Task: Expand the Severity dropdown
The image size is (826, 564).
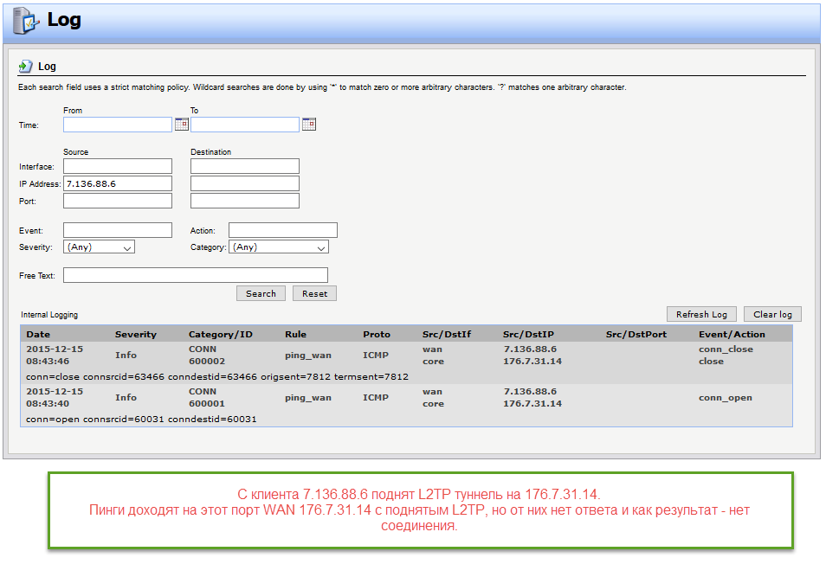Action: [99, 247]
